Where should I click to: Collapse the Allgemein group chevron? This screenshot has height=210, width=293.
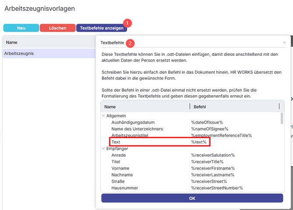pos(103,116)
